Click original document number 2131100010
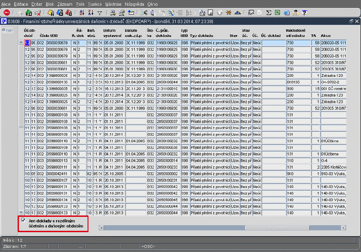This screenshot has height=252, width=361. (167, 88)
